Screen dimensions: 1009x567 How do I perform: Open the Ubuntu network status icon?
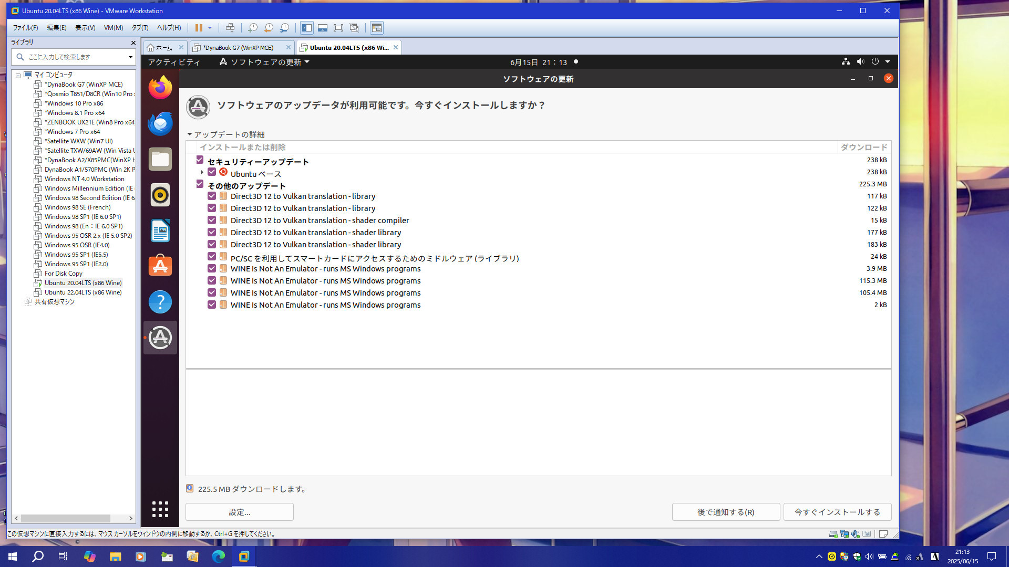846,62
